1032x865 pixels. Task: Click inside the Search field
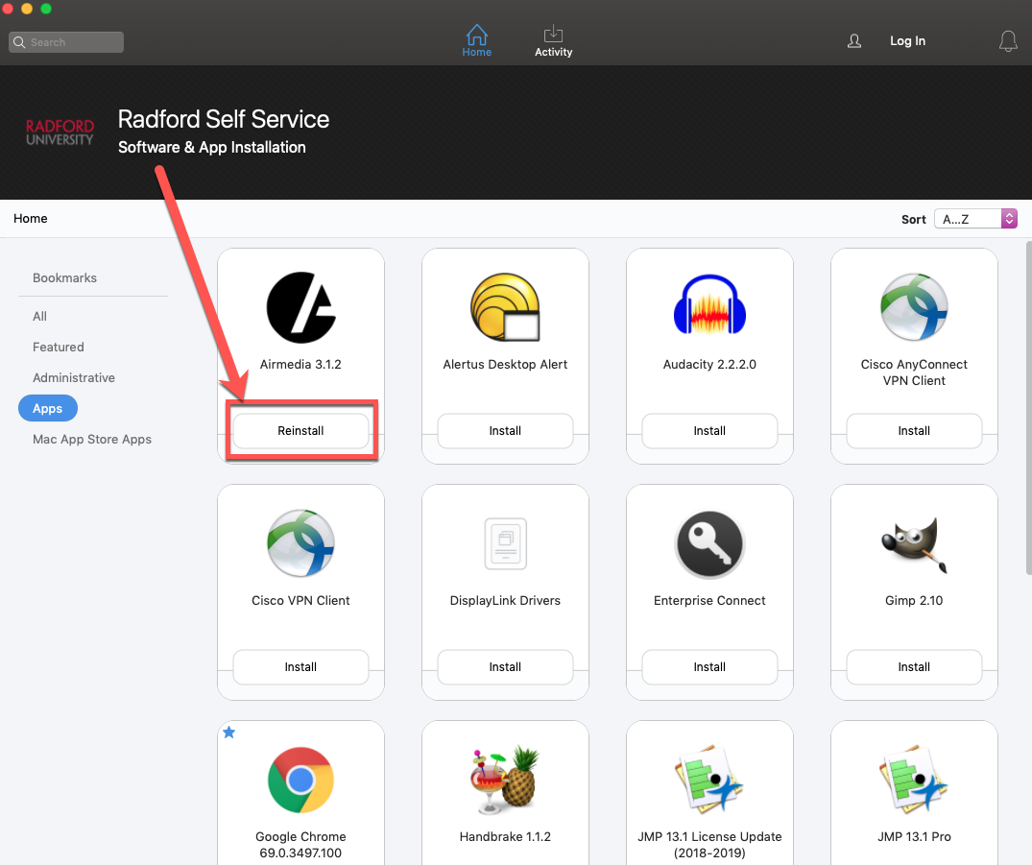coord(65,41)
